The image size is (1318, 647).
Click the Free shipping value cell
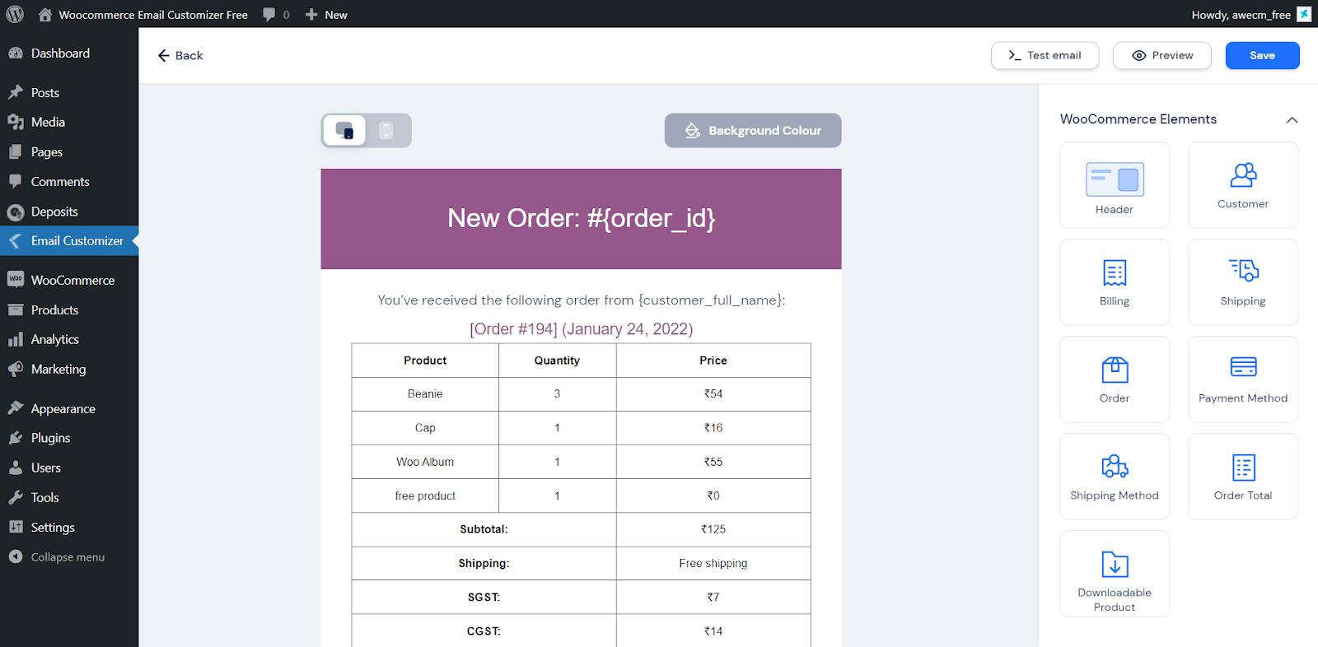[x=713, y=563]
